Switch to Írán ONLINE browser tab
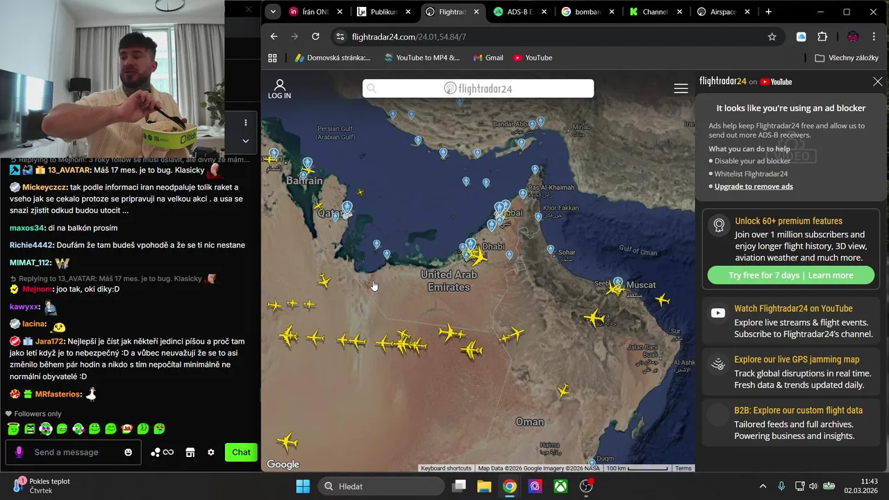889x500 pixels. click(x=315, y=12)
